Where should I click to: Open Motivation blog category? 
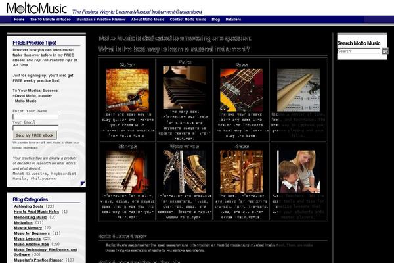[x=24, y=223]
